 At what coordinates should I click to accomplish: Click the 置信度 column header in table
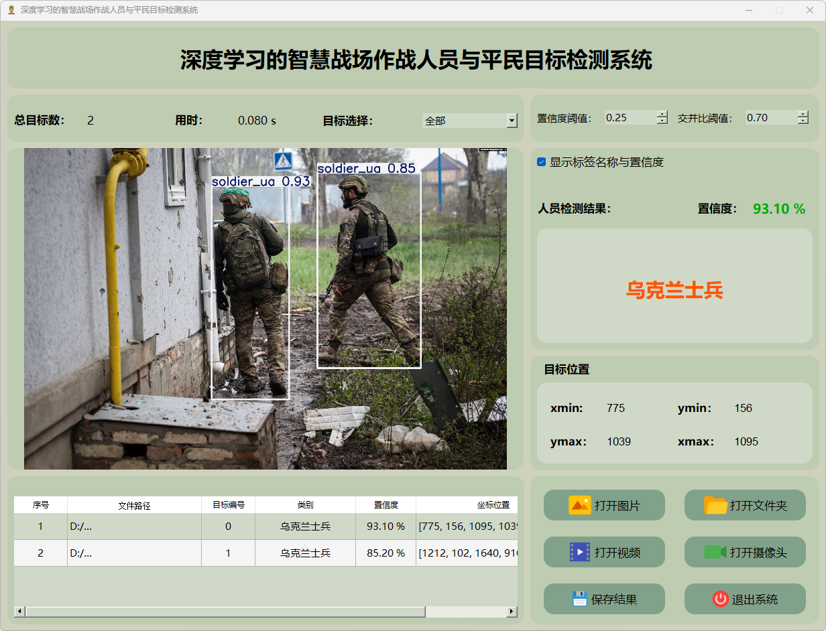tap(386, 505)
